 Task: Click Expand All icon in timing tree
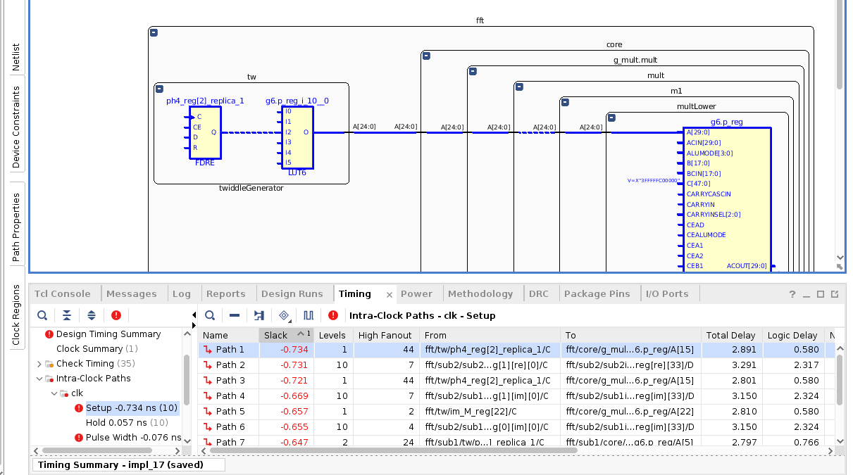click(92, 315)
